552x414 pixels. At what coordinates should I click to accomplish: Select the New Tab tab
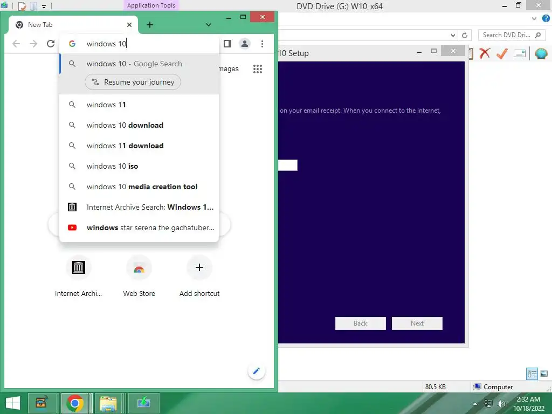(73, 25)
